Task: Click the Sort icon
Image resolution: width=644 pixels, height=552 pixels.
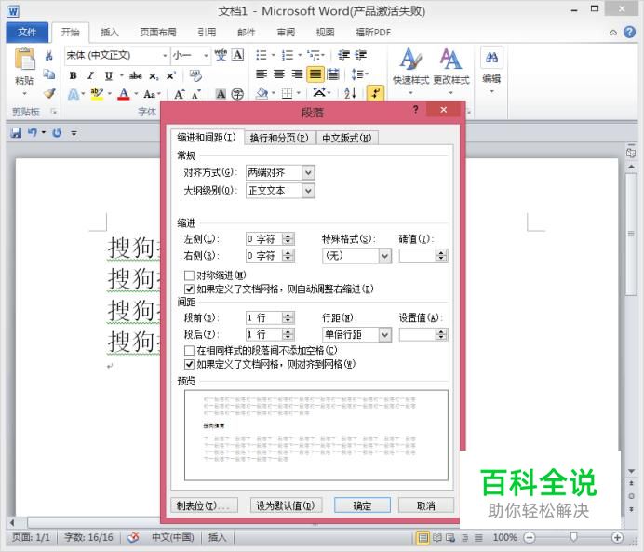Action: coord(350,94)
